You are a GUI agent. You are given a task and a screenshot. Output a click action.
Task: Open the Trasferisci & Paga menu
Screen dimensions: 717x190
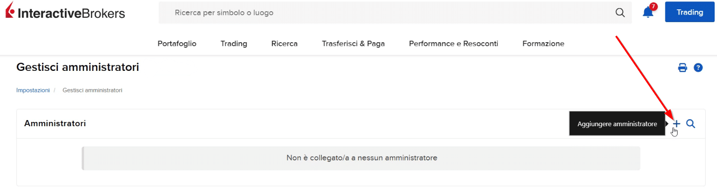pos(353,44)
